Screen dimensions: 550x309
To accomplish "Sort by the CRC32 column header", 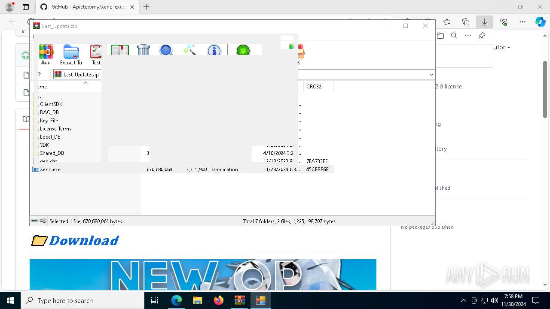I will click(318, 86).
